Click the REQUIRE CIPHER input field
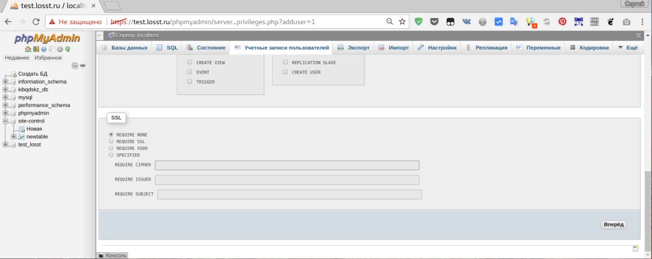 point(287,165)
